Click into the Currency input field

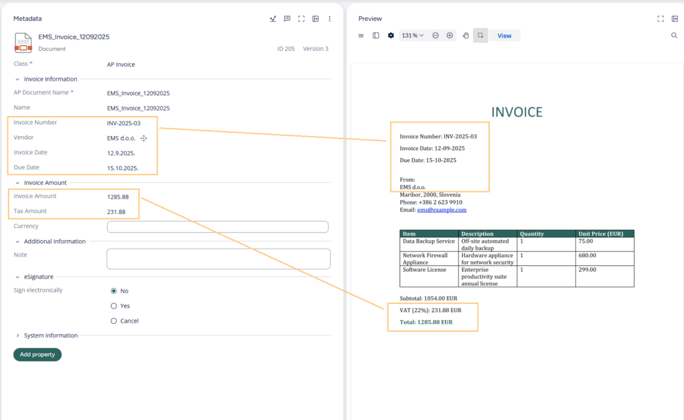tap(218, 226)
